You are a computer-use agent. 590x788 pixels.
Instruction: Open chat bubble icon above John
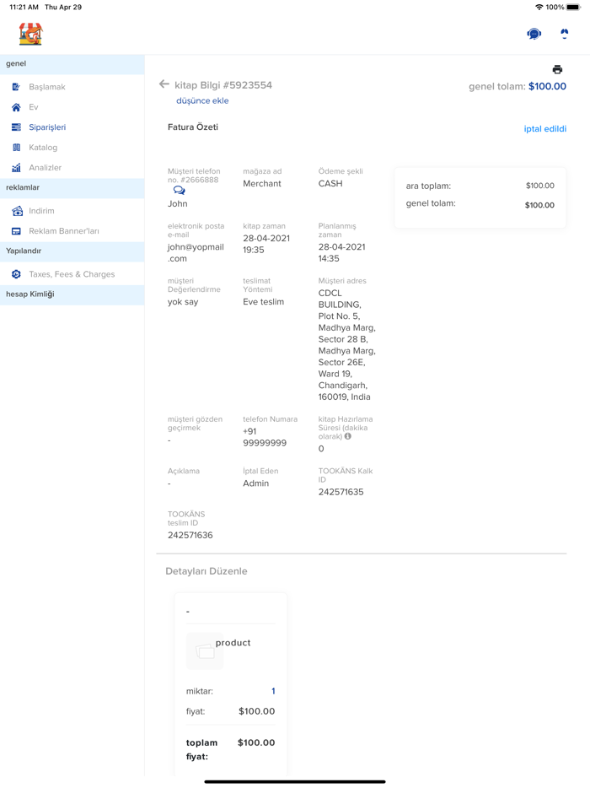(x=179, y=191)
